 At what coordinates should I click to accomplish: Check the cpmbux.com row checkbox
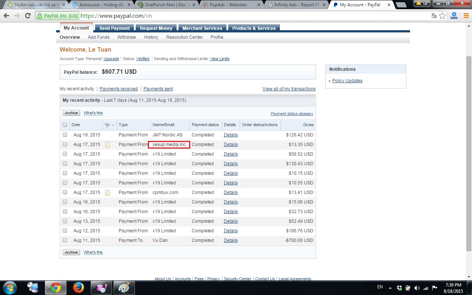click(65, 192)
